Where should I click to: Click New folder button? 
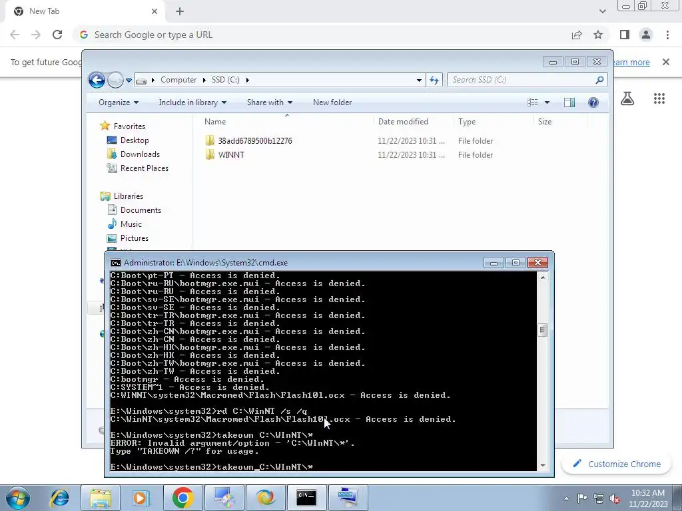[x=332, y=102]
